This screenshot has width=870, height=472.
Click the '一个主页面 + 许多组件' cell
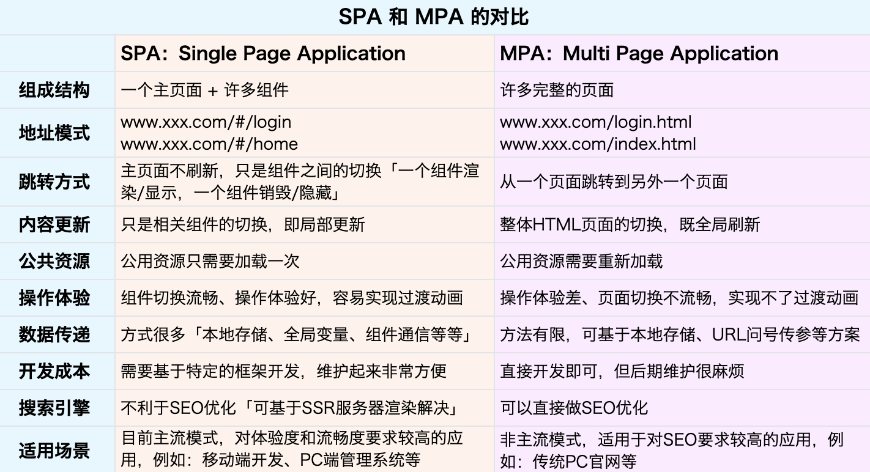(204, 90)
